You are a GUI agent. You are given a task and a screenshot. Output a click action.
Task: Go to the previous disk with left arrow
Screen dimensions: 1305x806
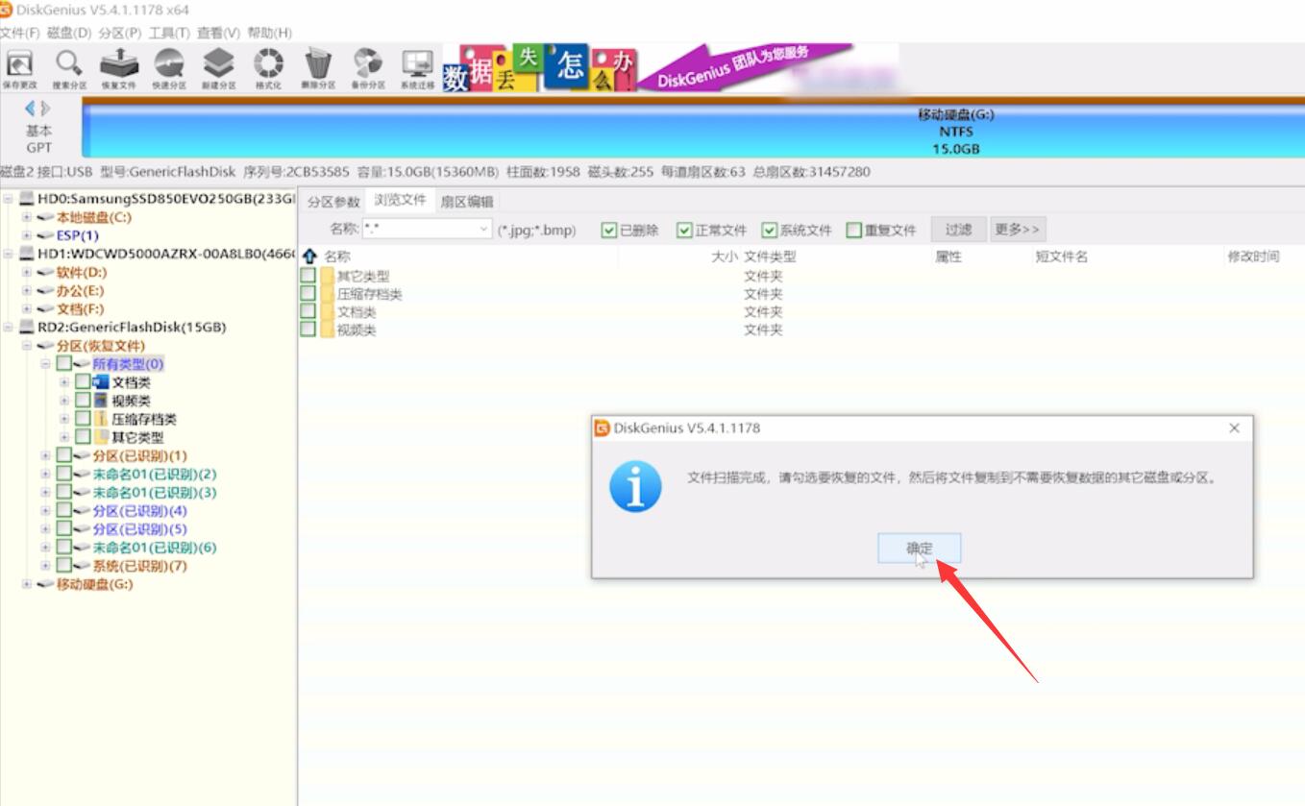point(31,108)
